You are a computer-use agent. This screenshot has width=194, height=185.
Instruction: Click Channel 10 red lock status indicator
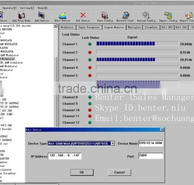[90, 110]
